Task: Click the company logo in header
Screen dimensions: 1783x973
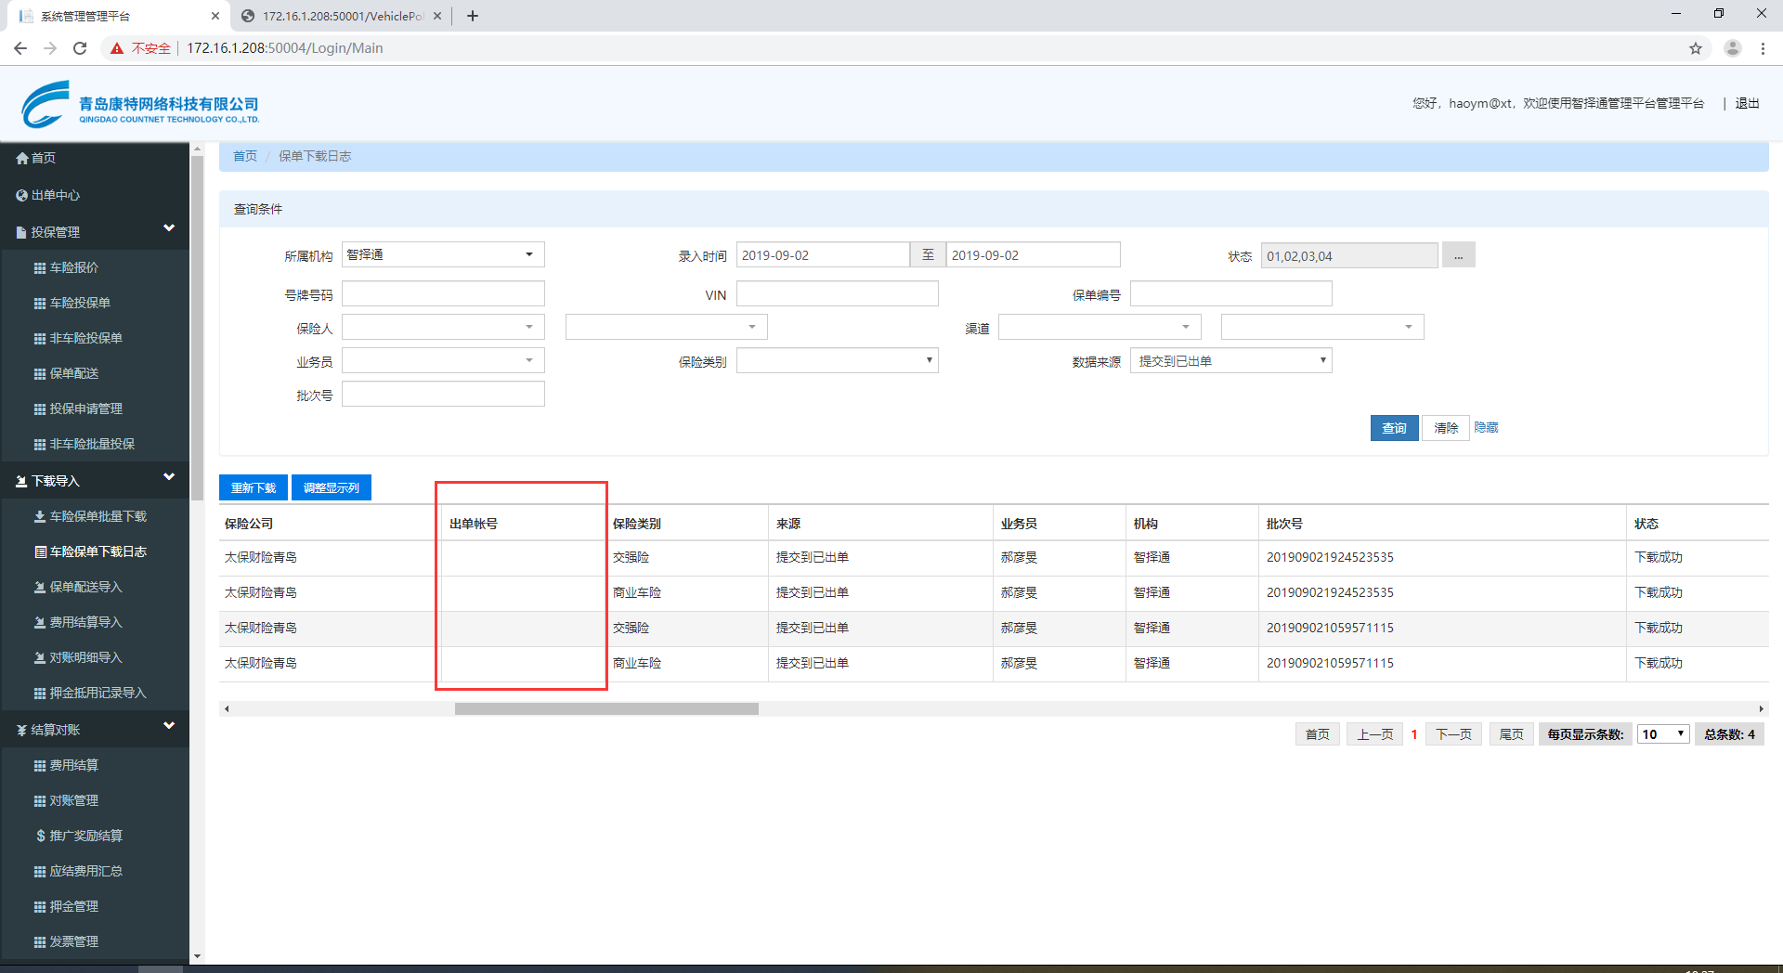Action: [139, 104]
